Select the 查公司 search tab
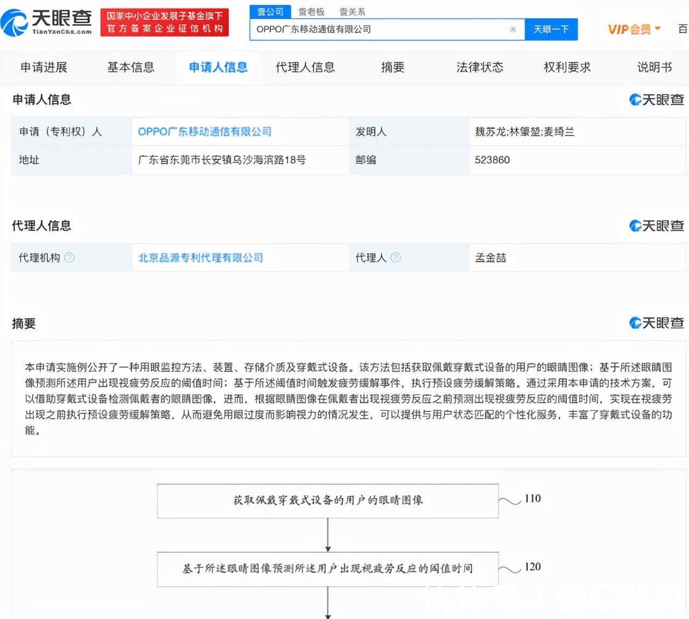 [x=270, y=11]
